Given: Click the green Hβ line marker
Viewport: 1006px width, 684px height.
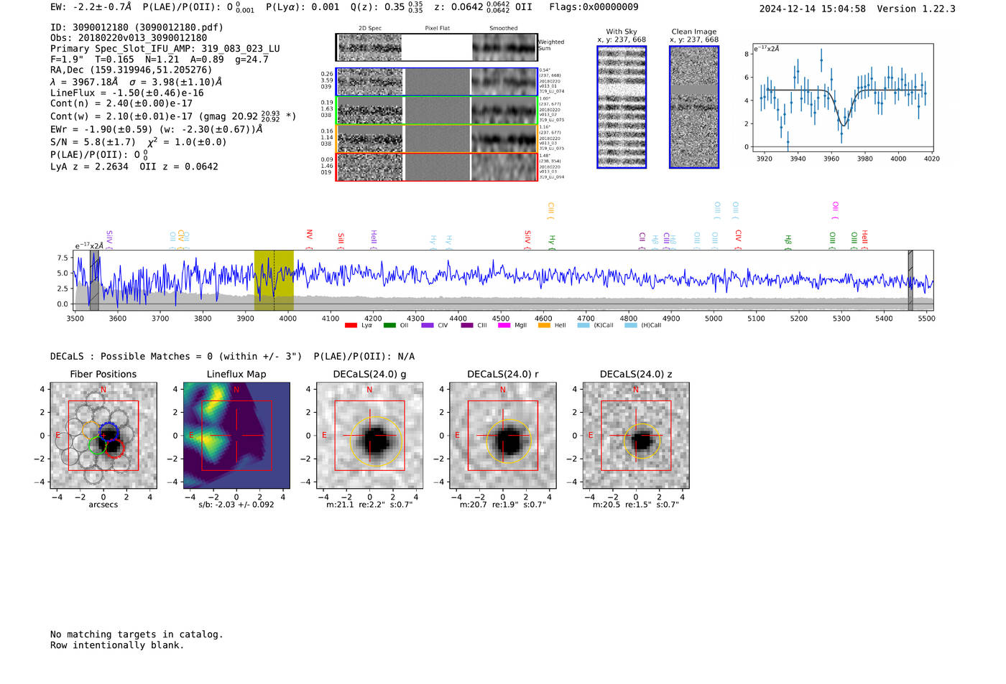Looking at the screenshot, I should coord(788,242).
